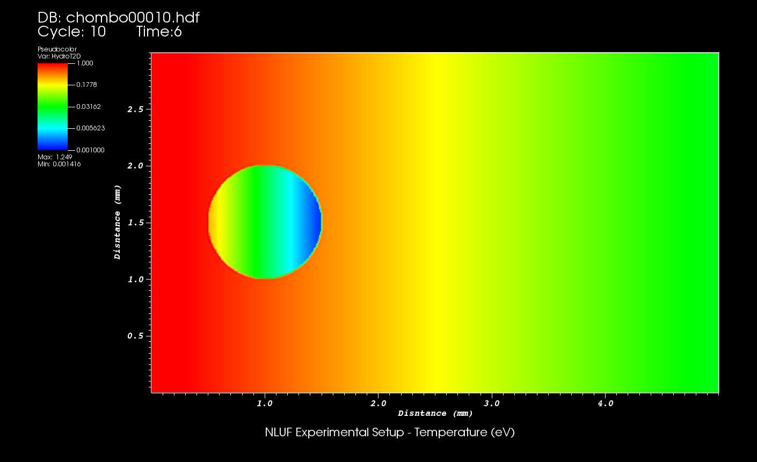Image resolution: width=757 pixels, height=462 pixels.
Task: Click the pseudocolor legend color bar
Action: (53, 106)
